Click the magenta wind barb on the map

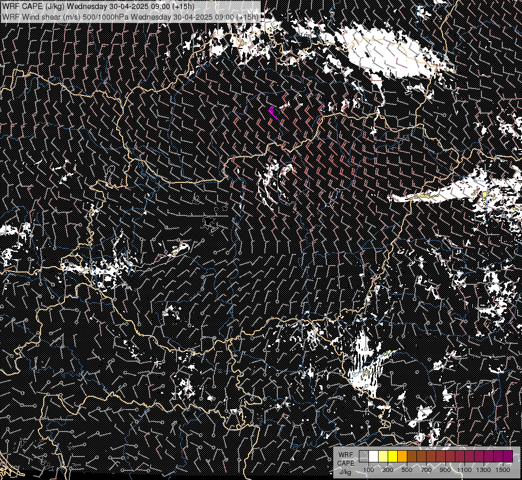pos(273,113)
